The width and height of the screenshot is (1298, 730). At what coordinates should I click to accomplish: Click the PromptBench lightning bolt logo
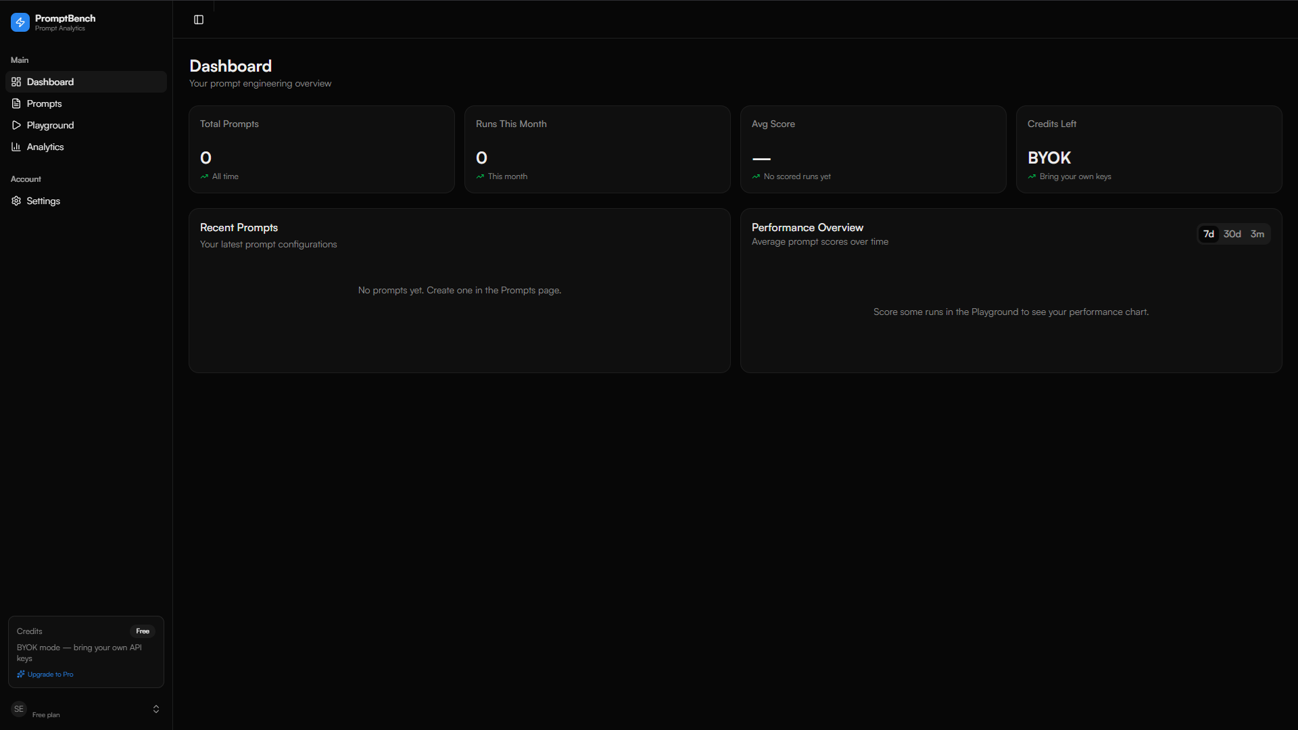pos(19,22)
